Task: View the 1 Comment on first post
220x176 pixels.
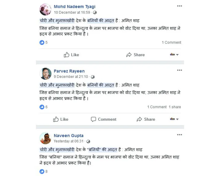Action: tap(171, 42)
